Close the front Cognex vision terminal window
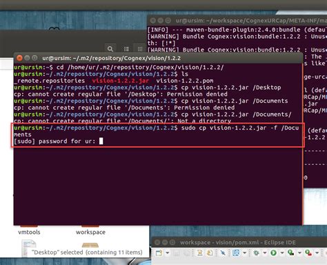The height and width of the screenshot is (265, 327). pos(19,58)
